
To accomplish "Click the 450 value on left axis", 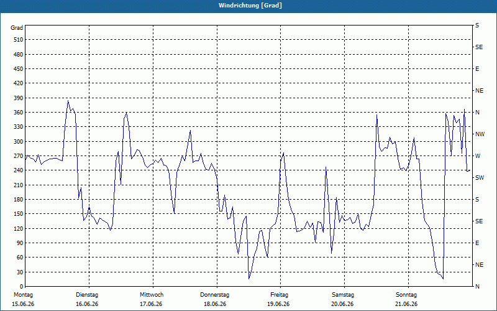I will tap(19, 69).
